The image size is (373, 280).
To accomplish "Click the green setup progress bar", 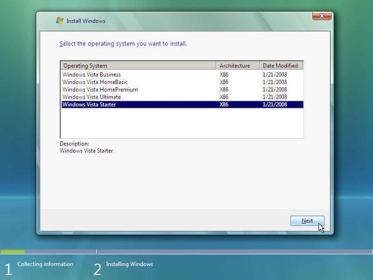I will tap(13, 251).
